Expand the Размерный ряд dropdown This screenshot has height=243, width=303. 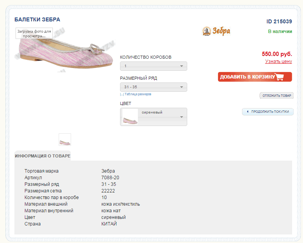[153, 87]
